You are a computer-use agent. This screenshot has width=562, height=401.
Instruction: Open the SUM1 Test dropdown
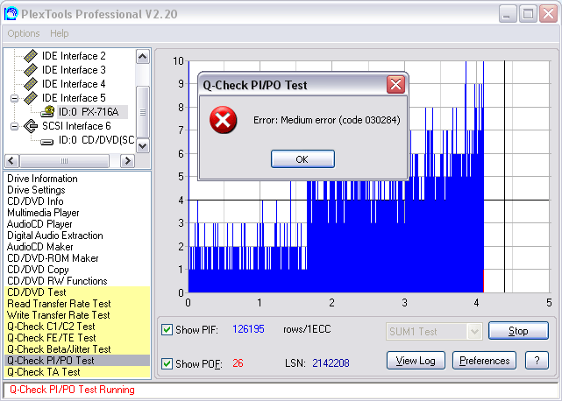coord(474,332)
